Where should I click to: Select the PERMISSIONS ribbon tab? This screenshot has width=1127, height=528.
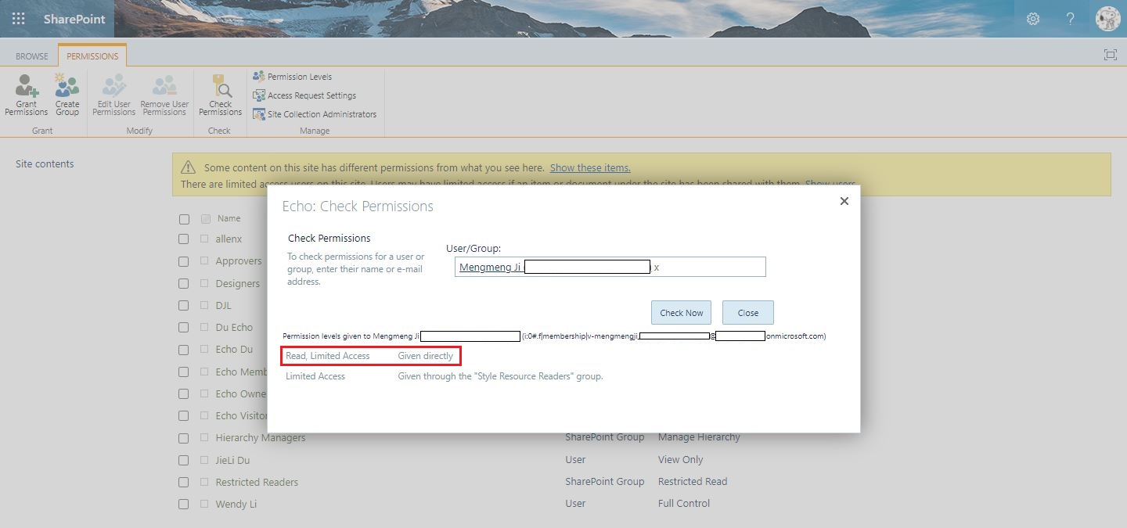tap(92, 56)
